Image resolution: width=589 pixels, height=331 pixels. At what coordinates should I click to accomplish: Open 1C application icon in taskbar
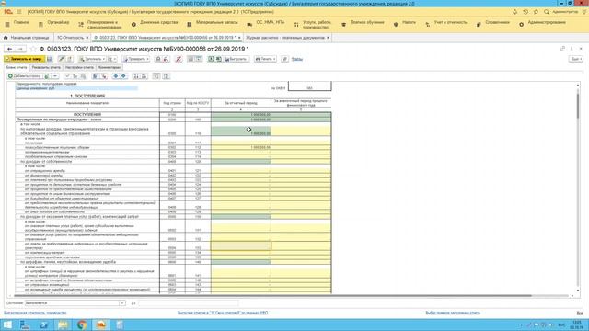click(x=100, y=325)
